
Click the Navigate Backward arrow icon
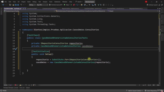(3, 5)
